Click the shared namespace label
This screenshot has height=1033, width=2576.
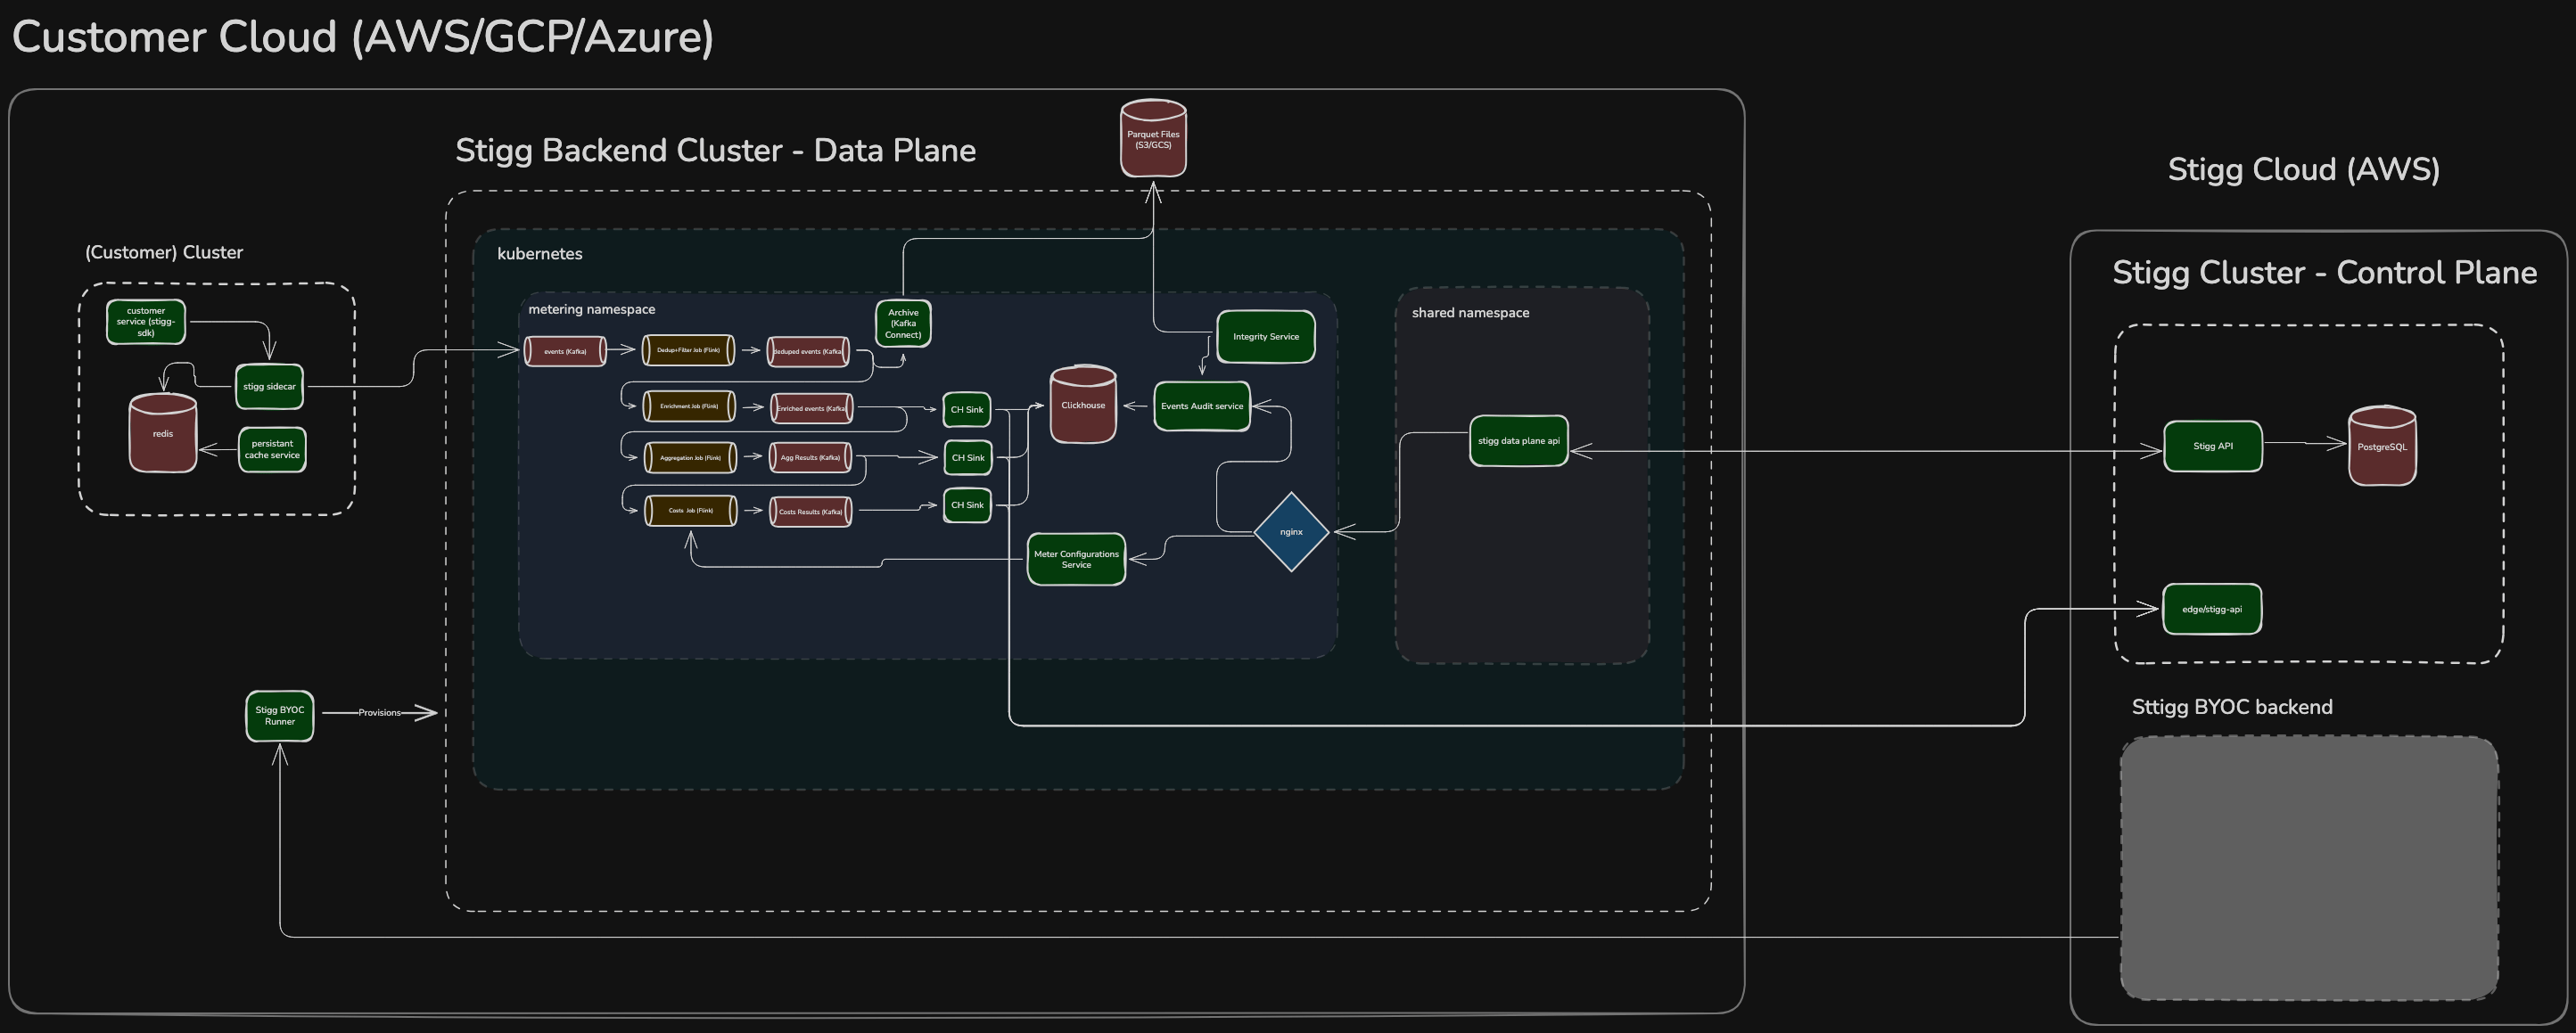click(1470, 313)
